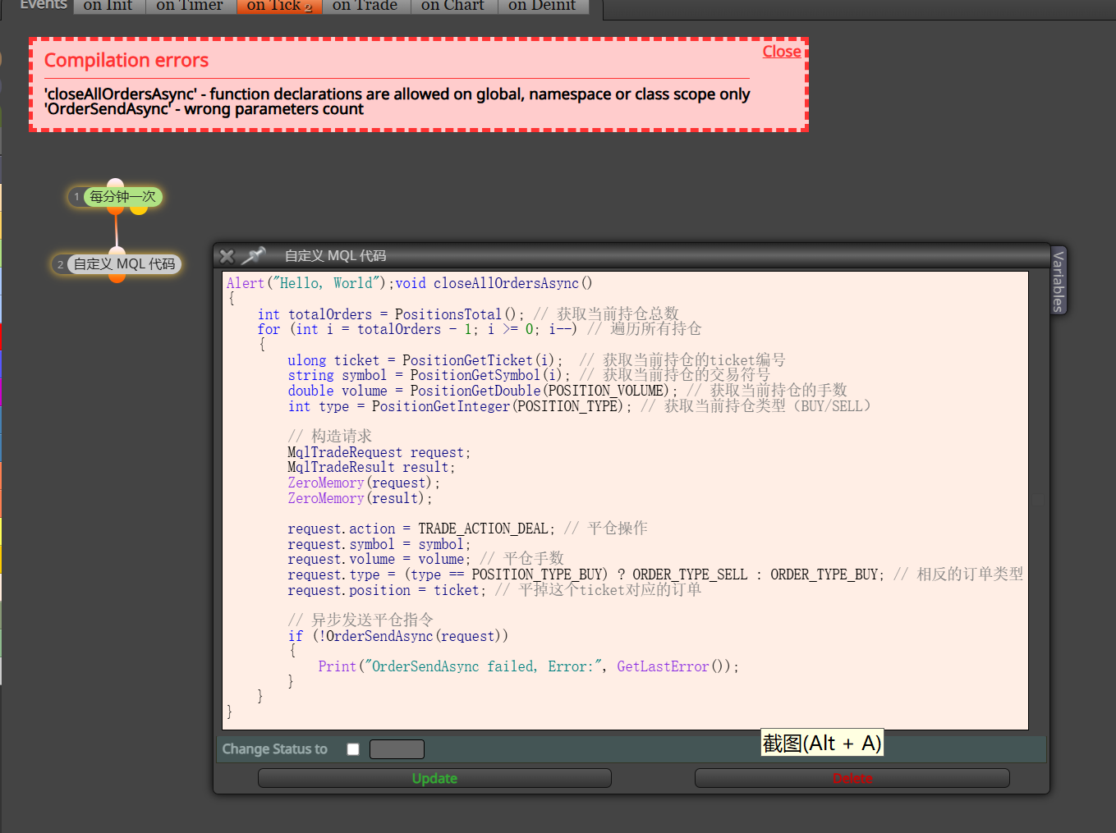Switch to the on Init tab
The height and width of the screenshot is (833, 1116).
pyautogui.click(x=108, y=6)
